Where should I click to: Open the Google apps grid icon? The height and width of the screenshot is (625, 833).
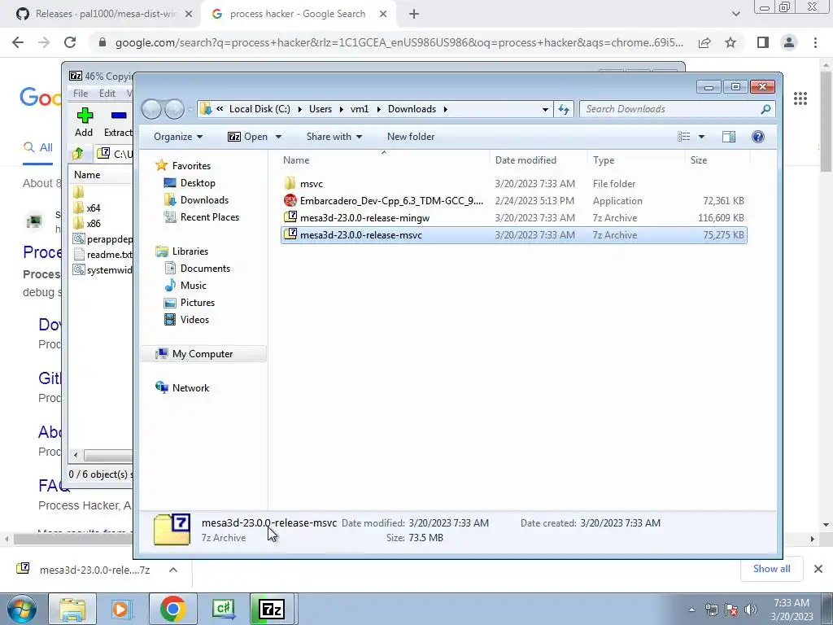pyautogui.click(x=800, y=98)
